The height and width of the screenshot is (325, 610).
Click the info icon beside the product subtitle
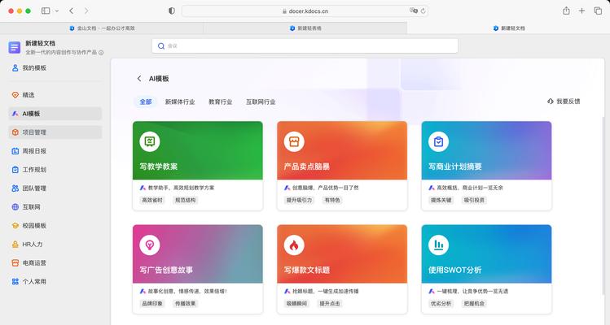101,53
